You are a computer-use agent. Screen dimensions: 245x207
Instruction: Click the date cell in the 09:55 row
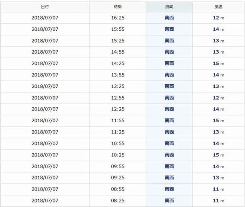(45, 166)
